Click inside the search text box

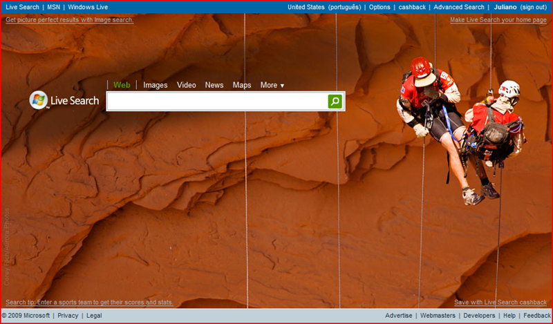[217, 102]
